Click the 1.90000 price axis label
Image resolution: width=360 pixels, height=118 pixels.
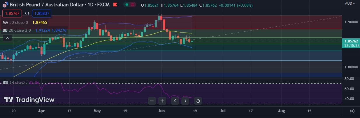[351, 22]
